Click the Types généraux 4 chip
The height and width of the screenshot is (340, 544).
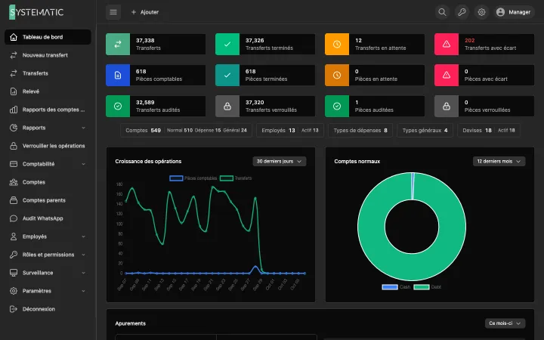[x=425, y=131]
